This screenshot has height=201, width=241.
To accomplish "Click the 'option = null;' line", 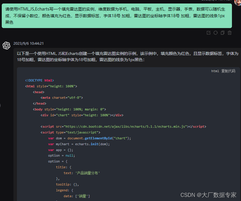I will pyautogui.click(x=61, y=155).
